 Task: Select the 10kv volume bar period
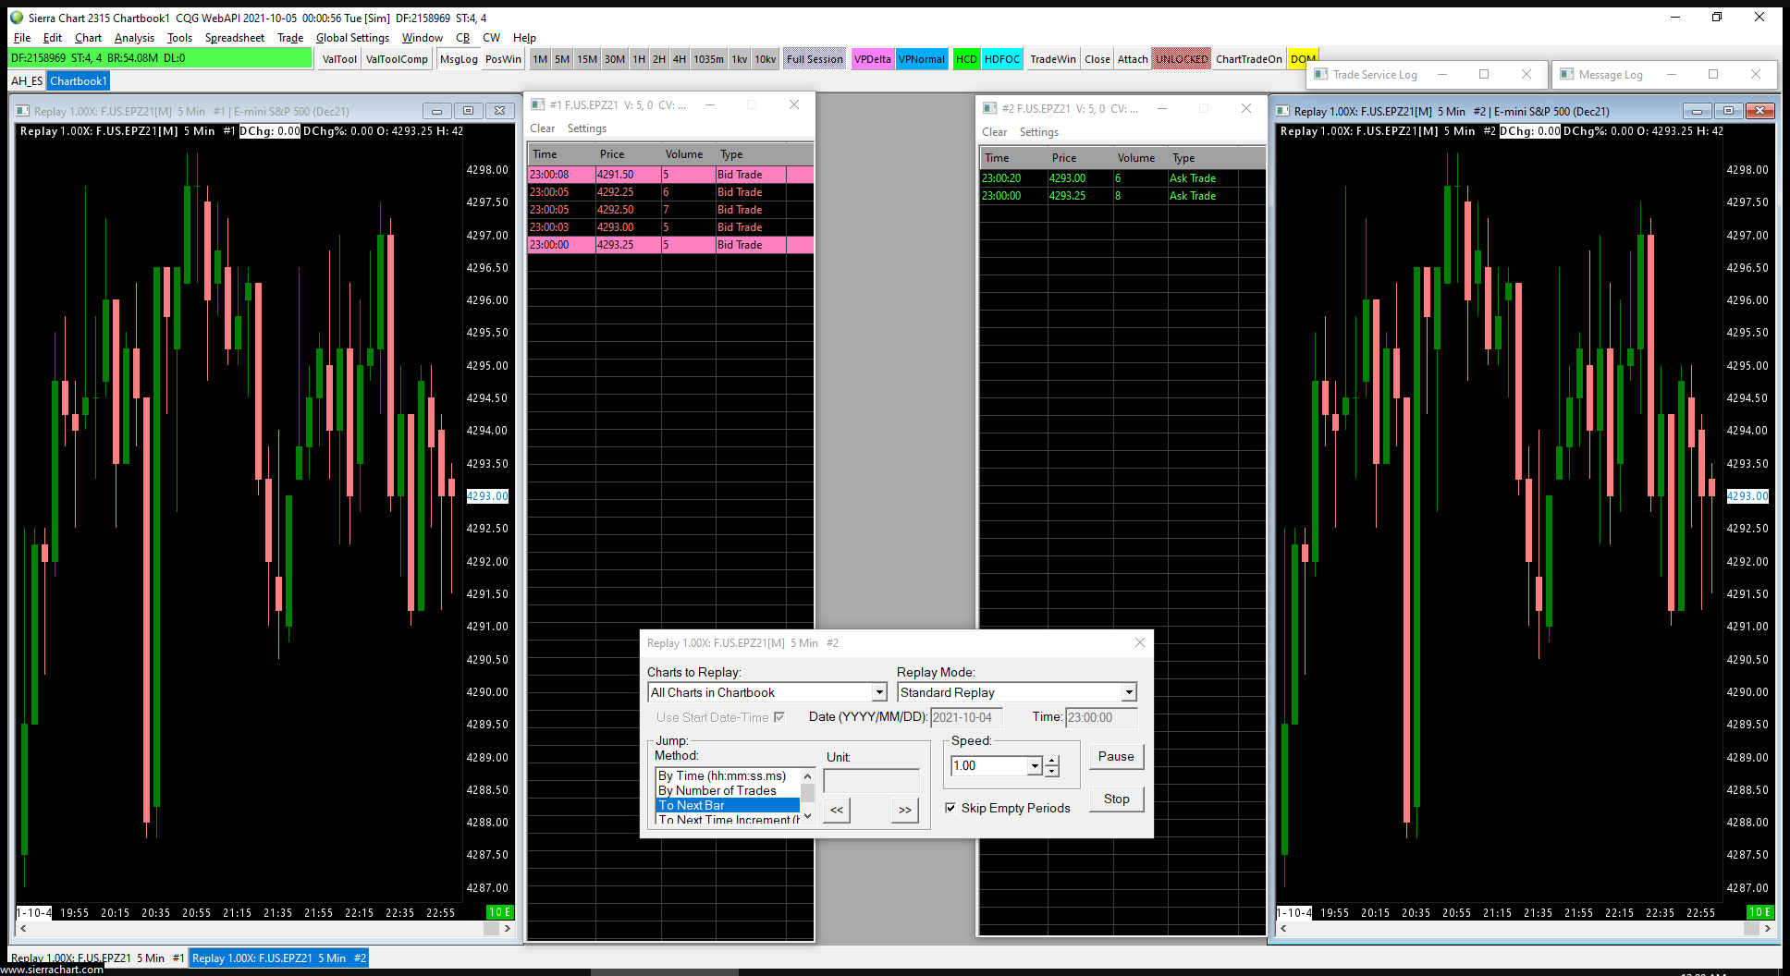click(765, 59)
